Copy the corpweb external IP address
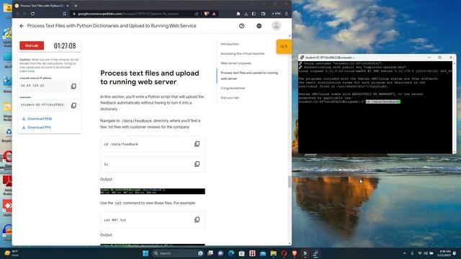Viewport: 461px width, 259px height. pyautogui.click(x=73, y=86)
